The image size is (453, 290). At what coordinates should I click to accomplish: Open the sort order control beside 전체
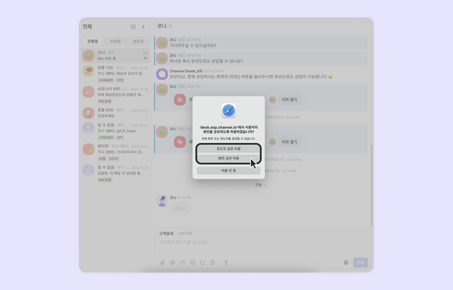pyautogui.click(x=143, y=27)
